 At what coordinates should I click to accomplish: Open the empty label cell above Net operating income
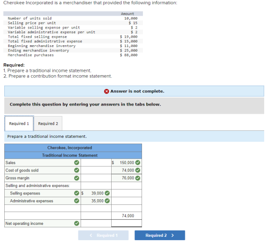point(43,216)
